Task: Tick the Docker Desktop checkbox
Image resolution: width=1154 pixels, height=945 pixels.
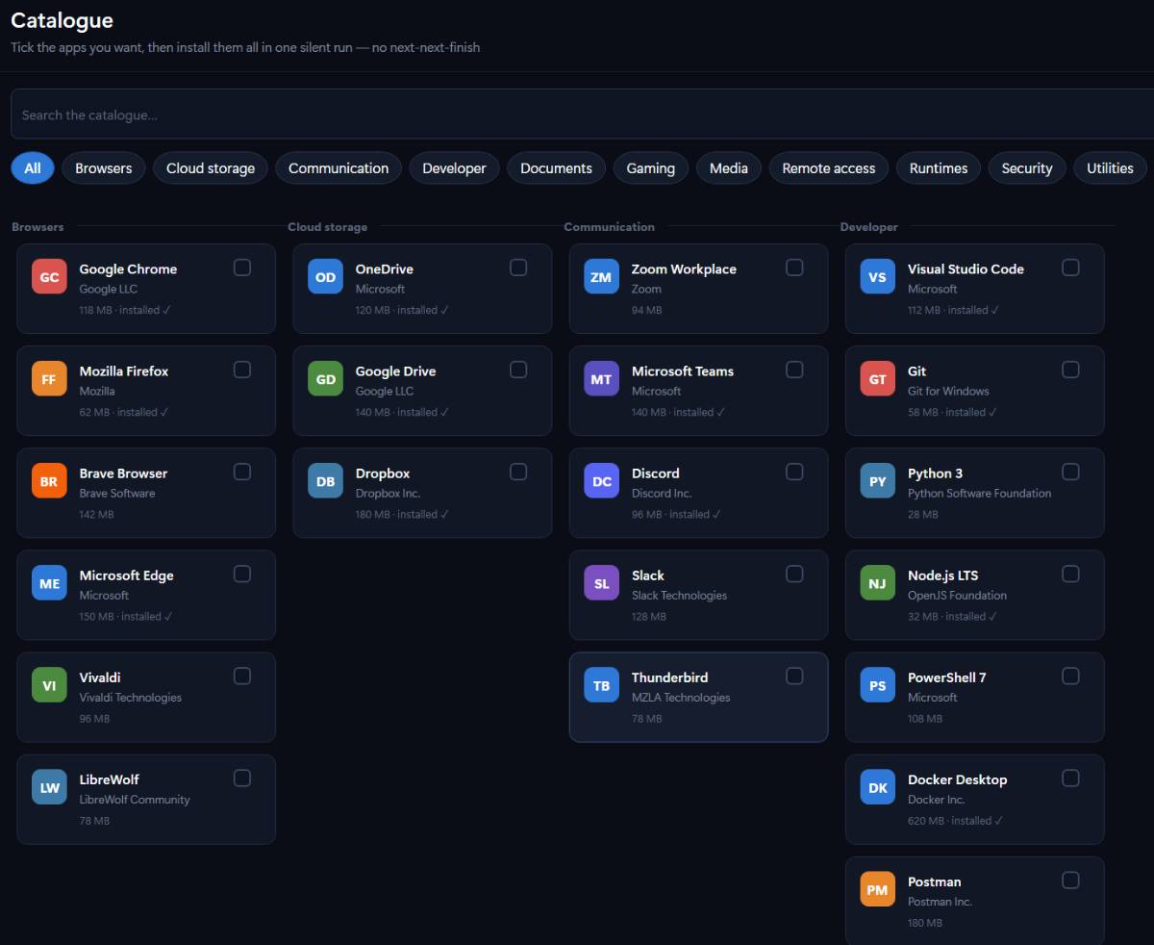Action: (1070, 778)
